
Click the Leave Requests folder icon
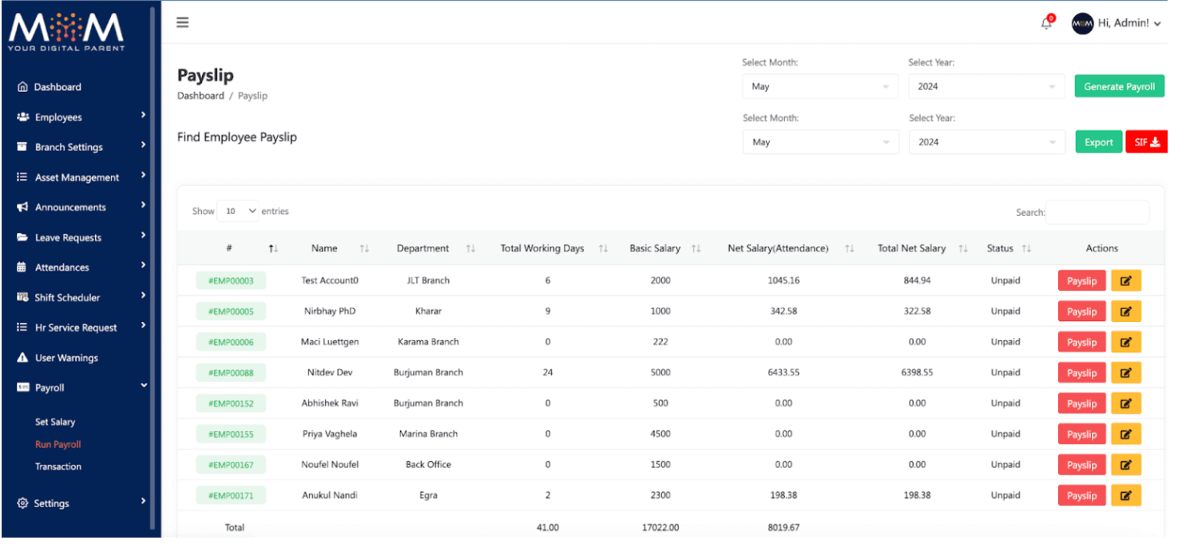tap(22, 237)
